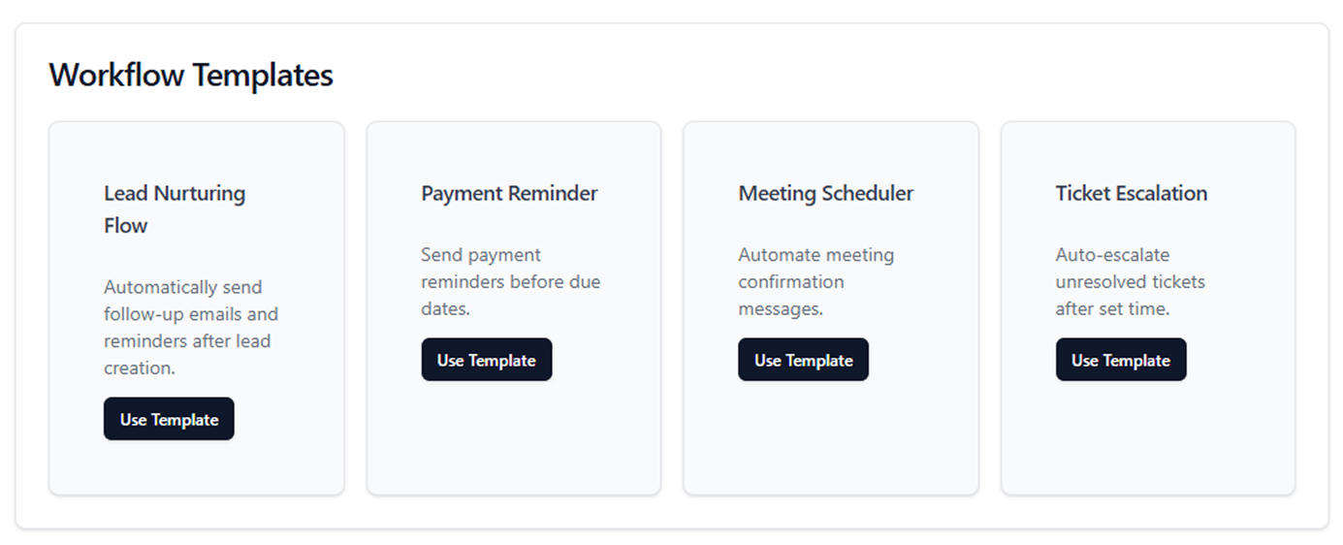The height and width of the screenshot is (545, 1343).
Task: Select the payment reminders before due dates text
Action: coord(510,281)
